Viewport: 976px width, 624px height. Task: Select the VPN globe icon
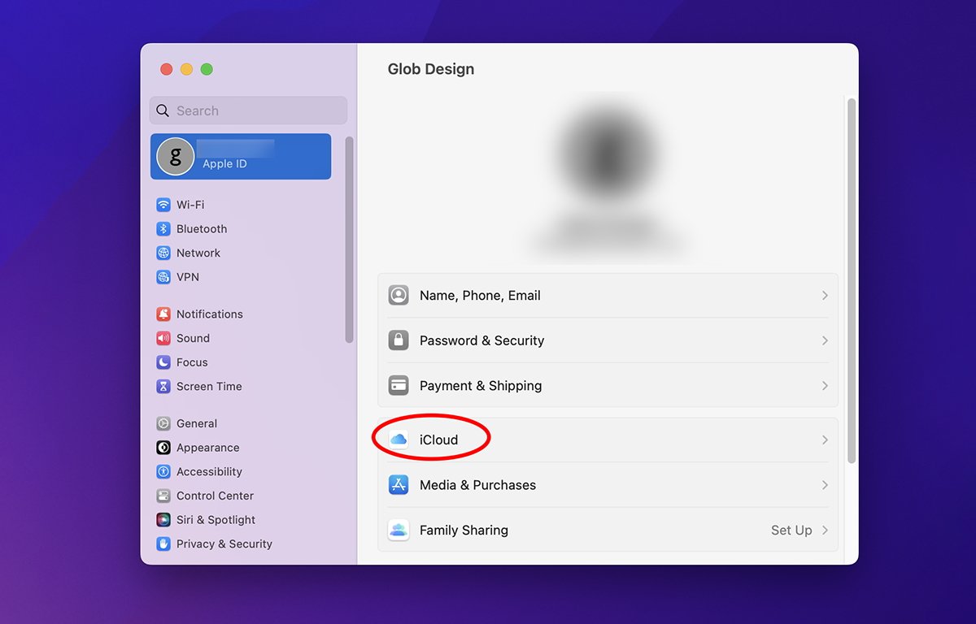click(163, 277)
